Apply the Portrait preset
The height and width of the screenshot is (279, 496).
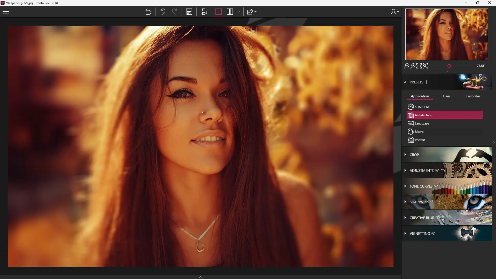pyautogui.click(x=420, y=140)
